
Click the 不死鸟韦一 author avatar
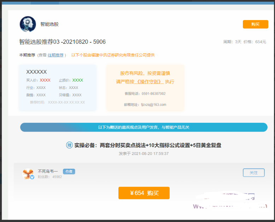(x=28, y=174)
